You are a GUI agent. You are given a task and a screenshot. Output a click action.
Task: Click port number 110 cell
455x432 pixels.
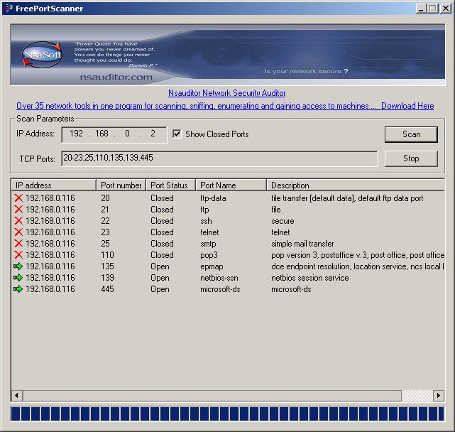tap(107, 255)
